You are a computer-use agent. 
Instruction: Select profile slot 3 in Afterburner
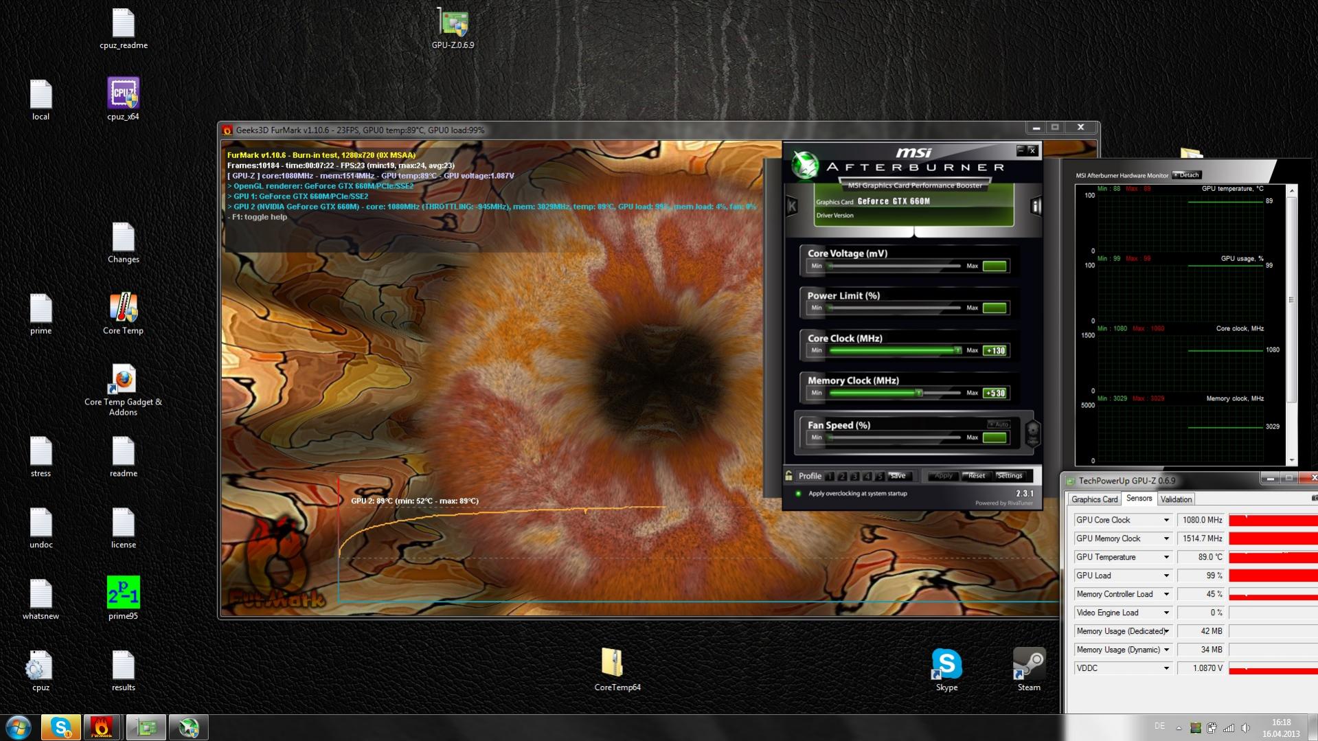[x=854, y=476]
